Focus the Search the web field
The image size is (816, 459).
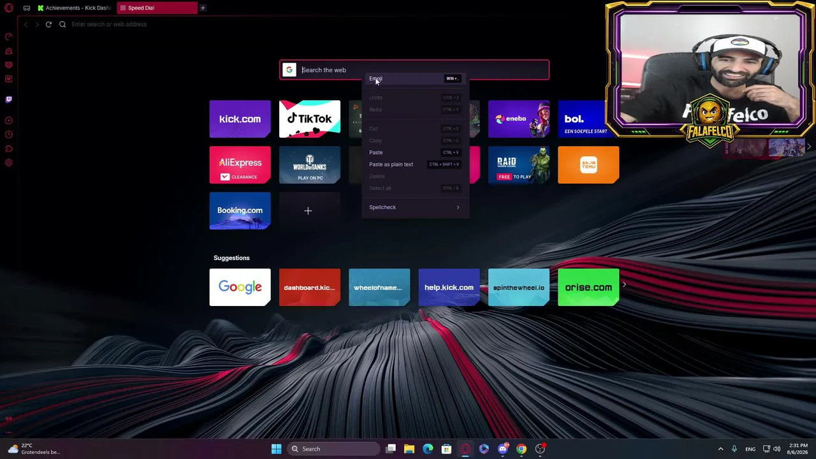click(414, 70)
